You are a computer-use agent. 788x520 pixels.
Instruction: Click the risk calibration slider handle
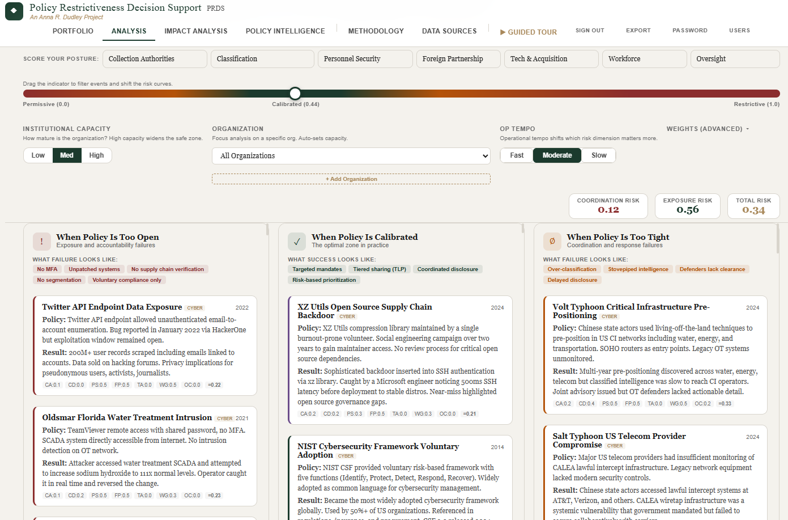tap(295, 93)
